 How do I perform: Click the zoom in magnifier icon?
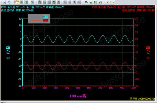pos(40,2)
